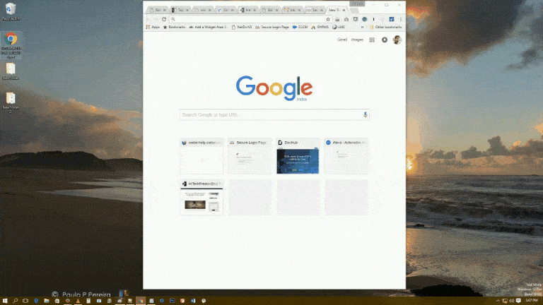Switch to the second tab with dark icon

pos(180,10)
